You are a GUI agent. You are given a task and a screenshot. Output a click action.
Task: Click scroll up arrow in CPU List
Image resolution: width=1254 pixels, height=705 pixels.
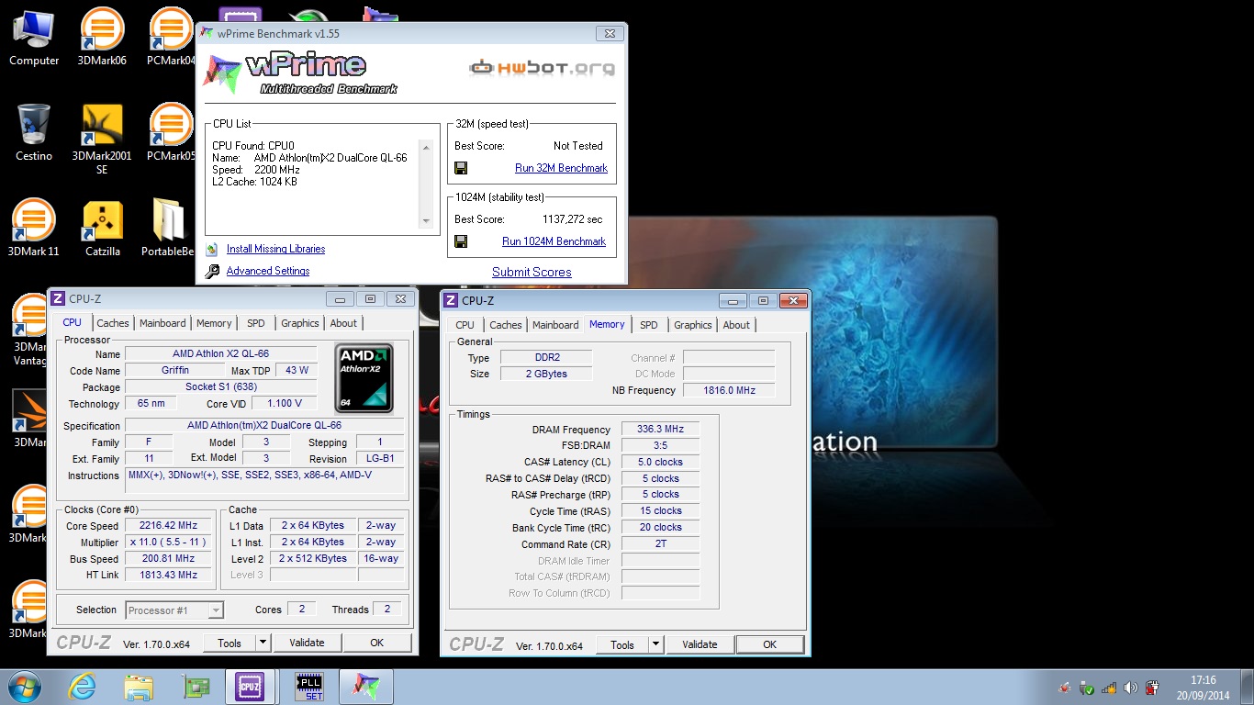click(x=425, y=147)
